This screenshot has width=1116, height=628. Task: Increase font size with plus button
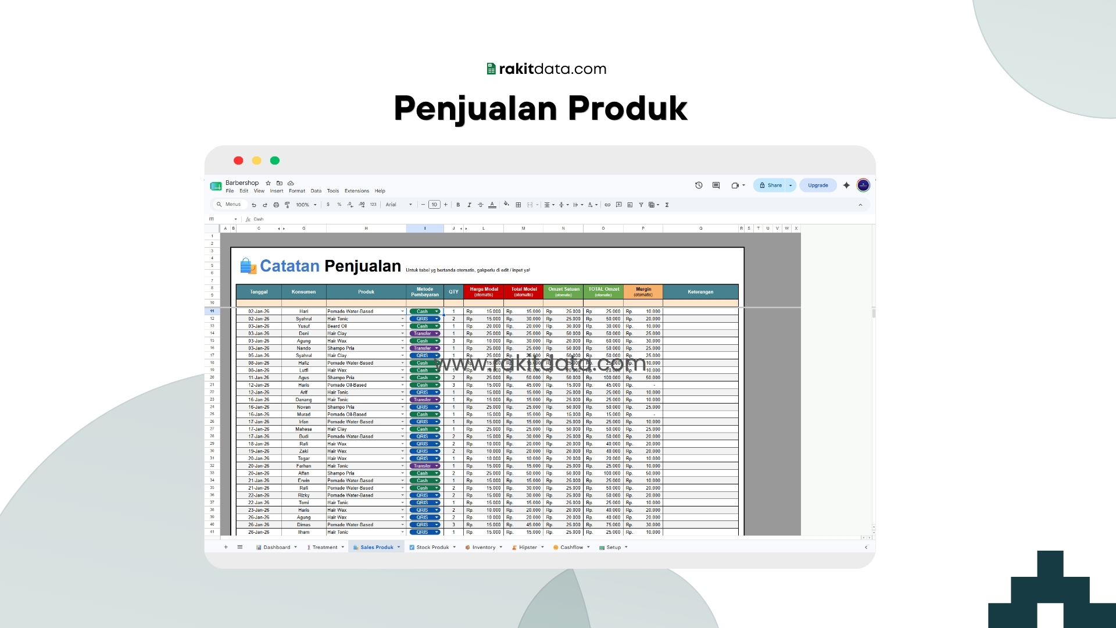(446, 205)
